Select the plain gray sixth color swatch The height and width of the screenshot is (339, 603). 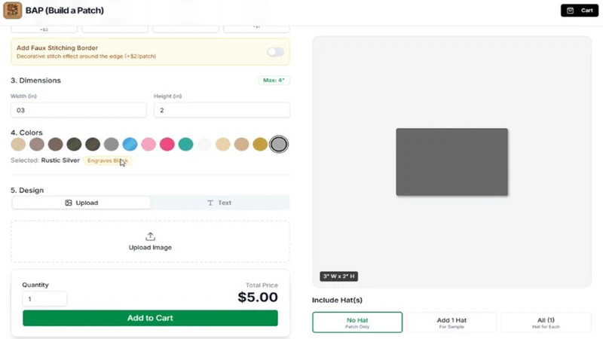pos(111,144)
